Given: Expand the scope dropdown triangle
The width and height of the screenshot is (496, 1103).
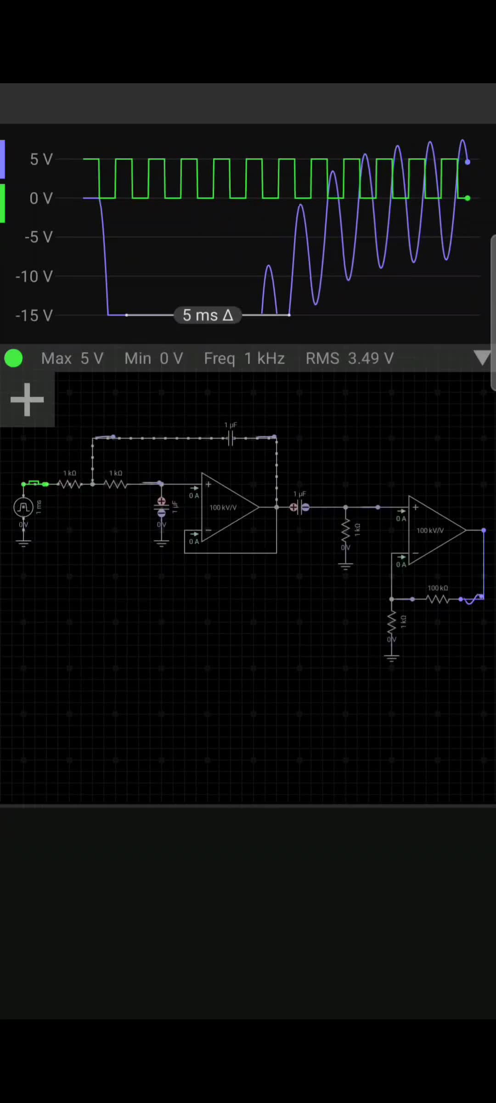Looking at the screenshot, I should tap(482, 358).
